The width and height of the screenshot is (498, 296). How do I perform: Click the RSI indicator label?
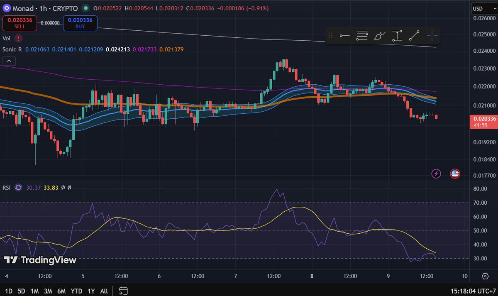7,188
